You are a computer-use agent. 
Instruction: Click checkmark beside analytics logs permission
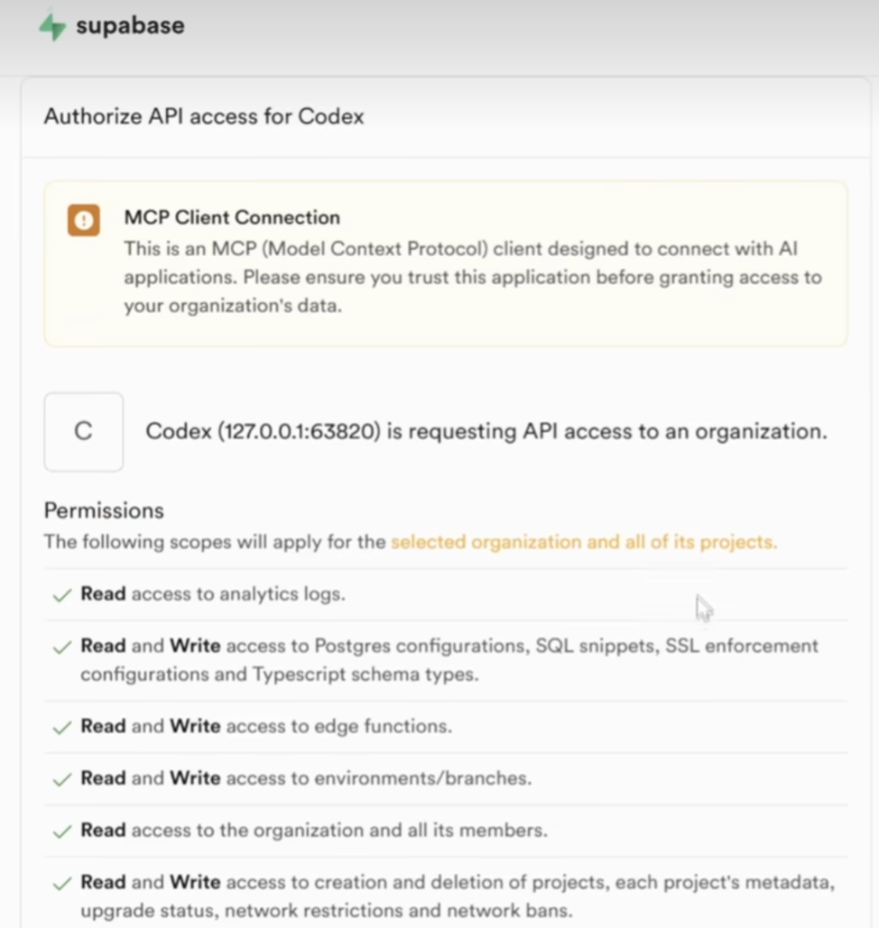62,595
